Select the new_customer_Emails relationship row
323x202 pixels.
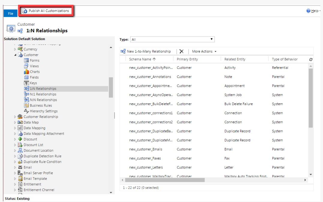point(146,149)
